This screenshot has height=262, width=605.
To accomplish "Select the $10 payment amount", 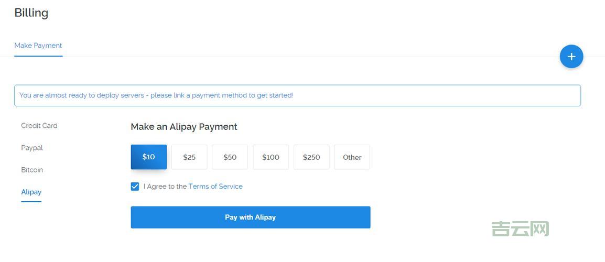I will [x=149, y=157].
